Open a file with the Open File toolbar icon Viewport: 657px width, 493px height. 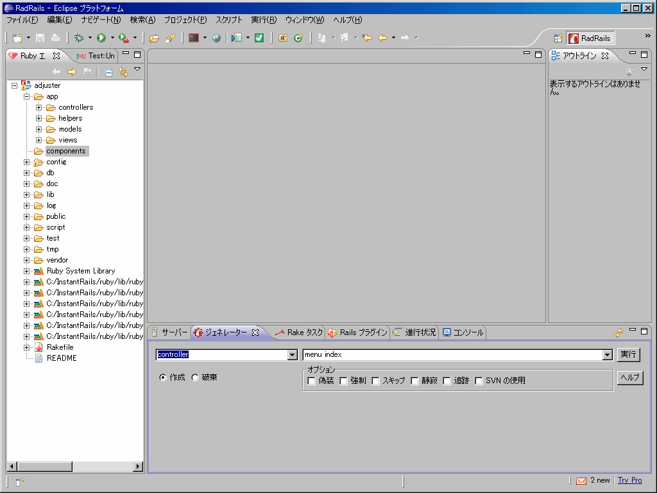(154, 38)
